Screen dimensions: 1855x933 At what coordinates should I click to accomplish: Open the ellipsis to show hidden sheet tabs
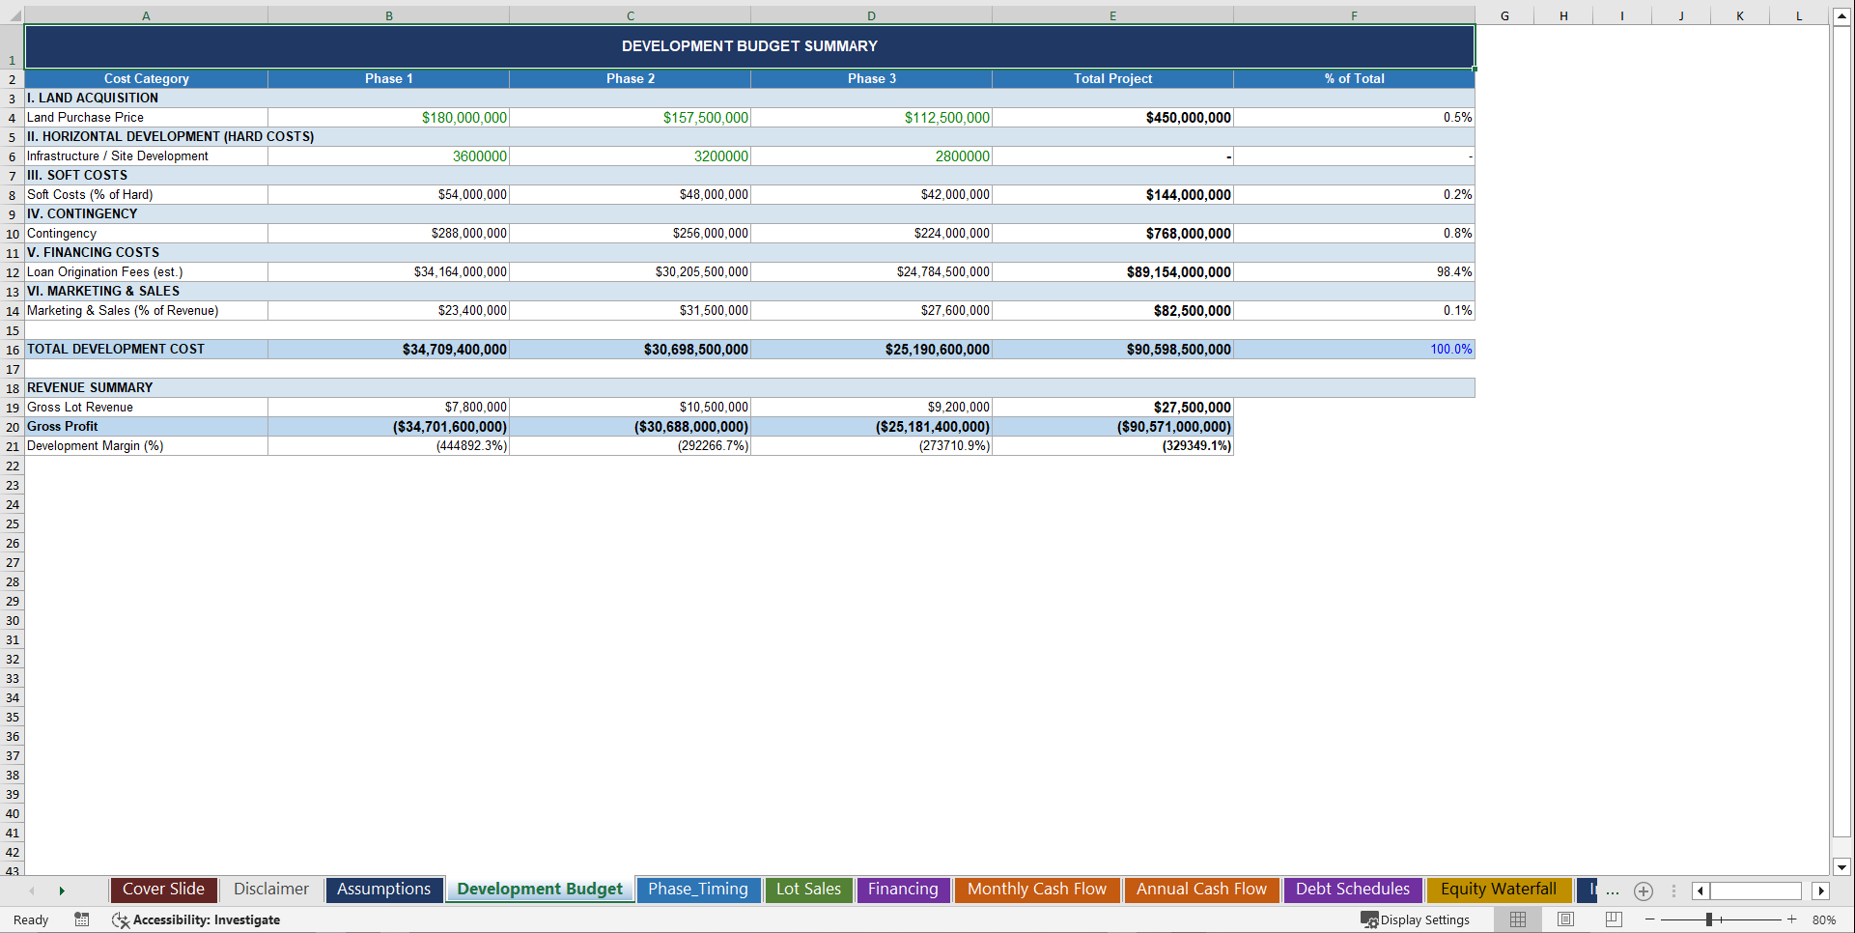tap(1614, 891)
